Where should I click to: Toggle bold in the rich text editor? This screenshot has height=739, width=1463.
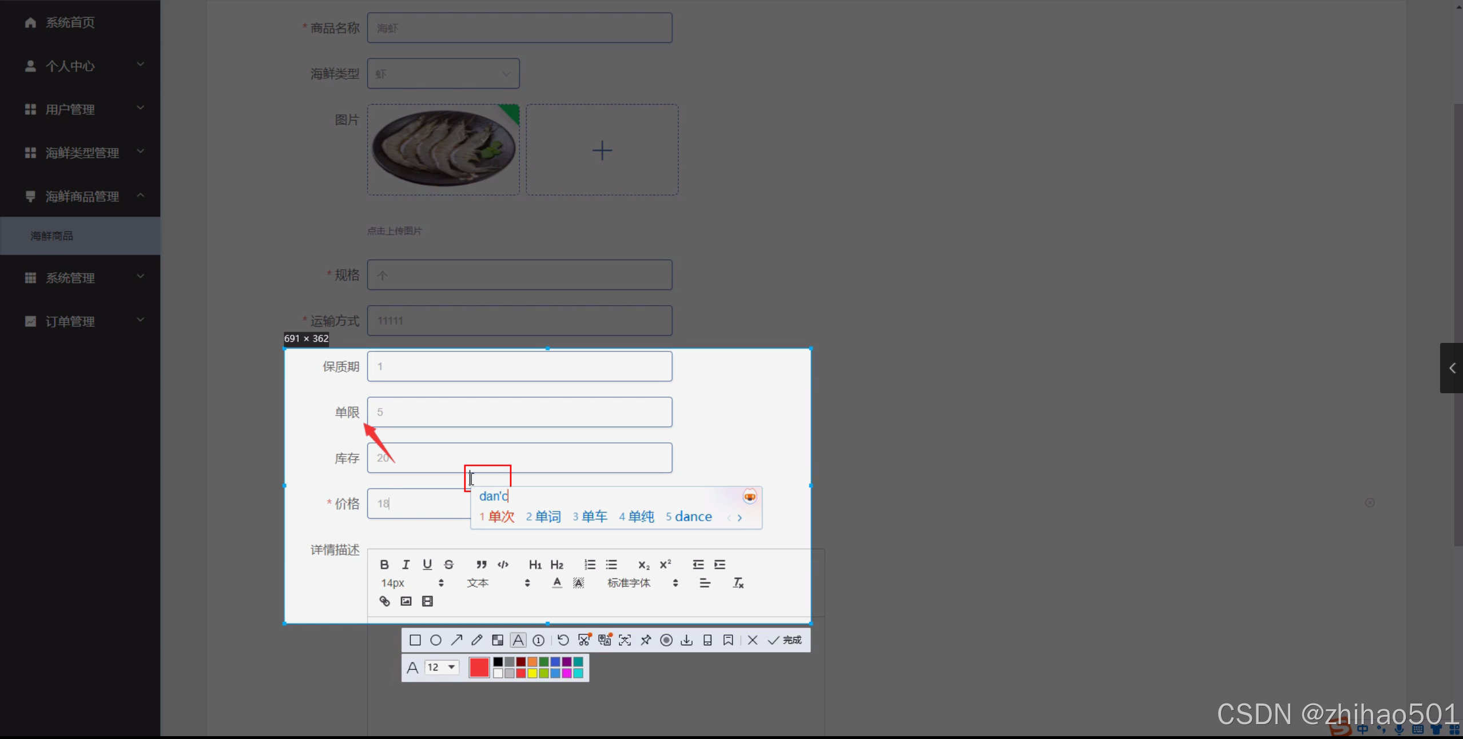coord(384,565)
